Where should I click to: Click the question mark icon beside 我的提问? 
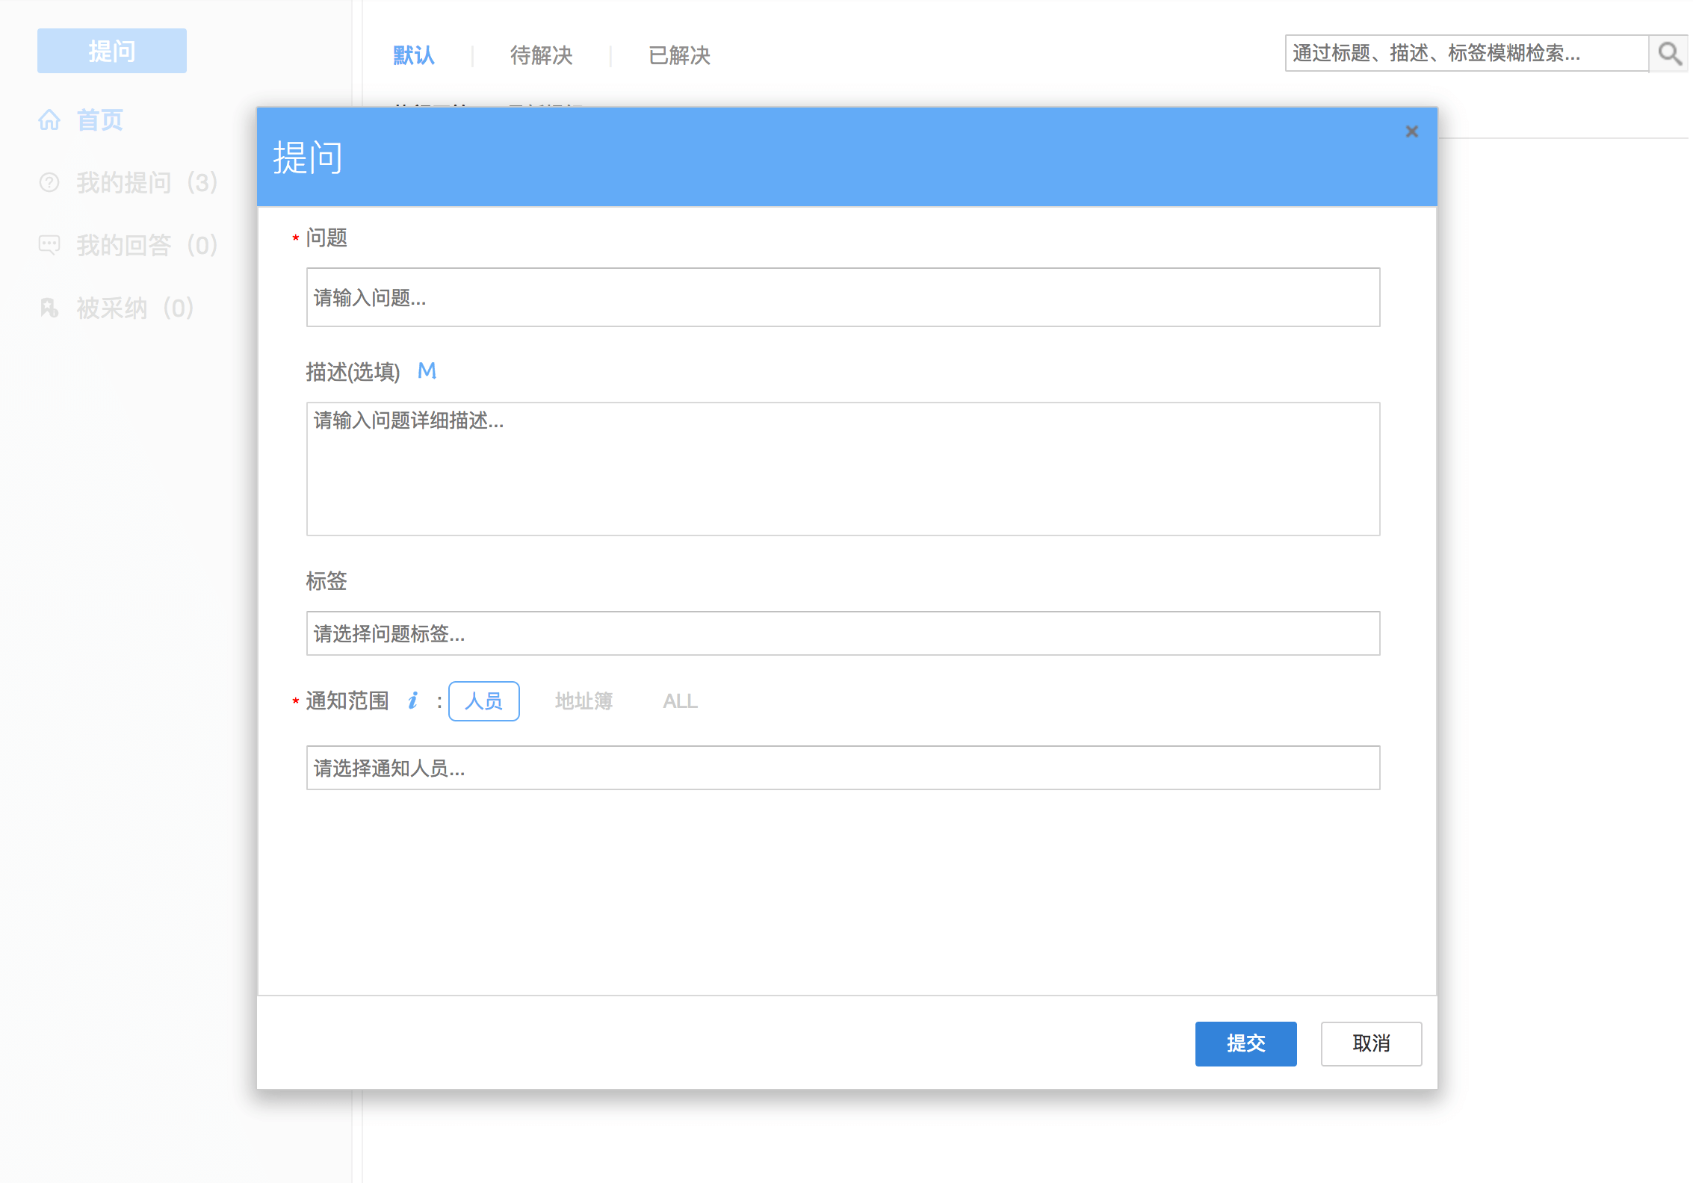coord(49,182)
